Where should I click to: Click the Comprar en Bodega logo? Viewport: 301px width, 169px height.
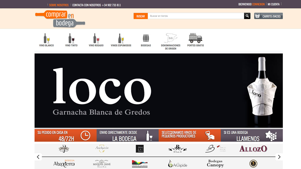tap(60, 19)
